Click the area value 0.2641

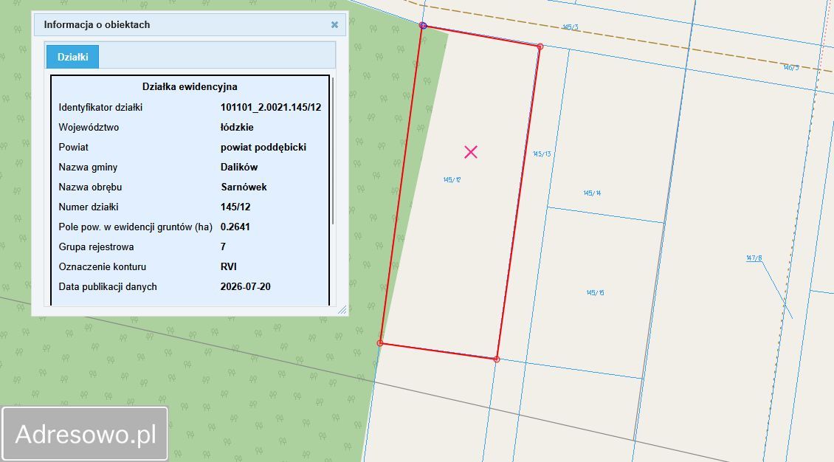point(235,227)
